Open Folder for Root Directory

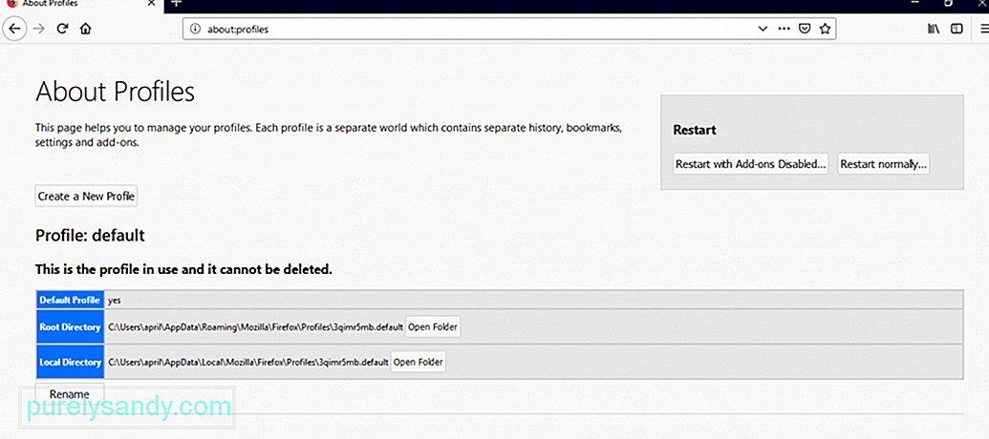tap(433, 327)
